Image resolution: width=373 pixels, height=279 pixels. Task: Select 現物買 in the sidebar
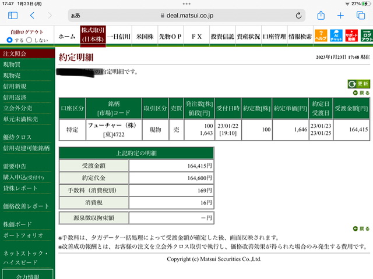click(x=12, y=65)
